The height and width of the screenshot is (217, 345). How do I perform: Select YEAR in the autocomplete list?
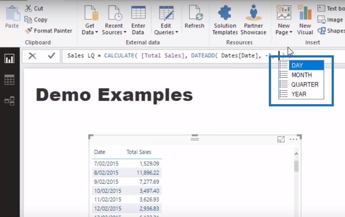pos(301,94)
